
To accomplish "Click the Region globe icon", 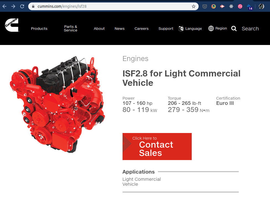I will (x=211, y=28).
